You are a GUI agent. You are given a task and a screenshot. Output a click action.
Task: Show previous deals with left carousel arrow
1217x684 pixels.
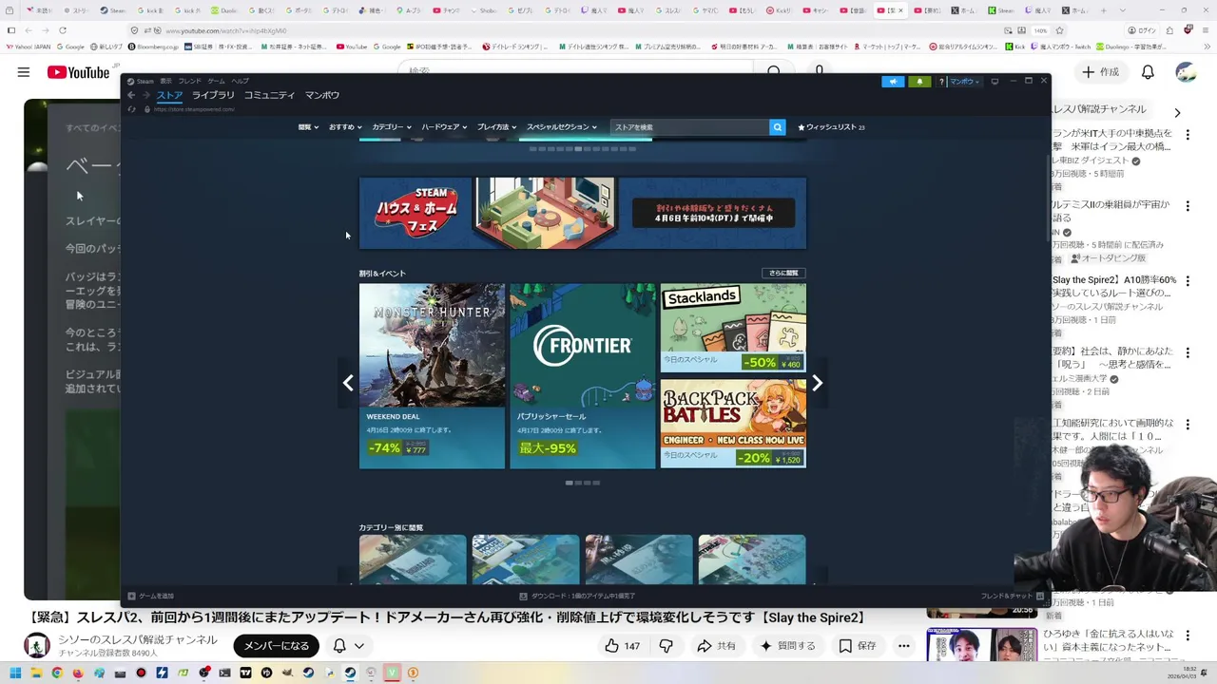coord(348,383)
